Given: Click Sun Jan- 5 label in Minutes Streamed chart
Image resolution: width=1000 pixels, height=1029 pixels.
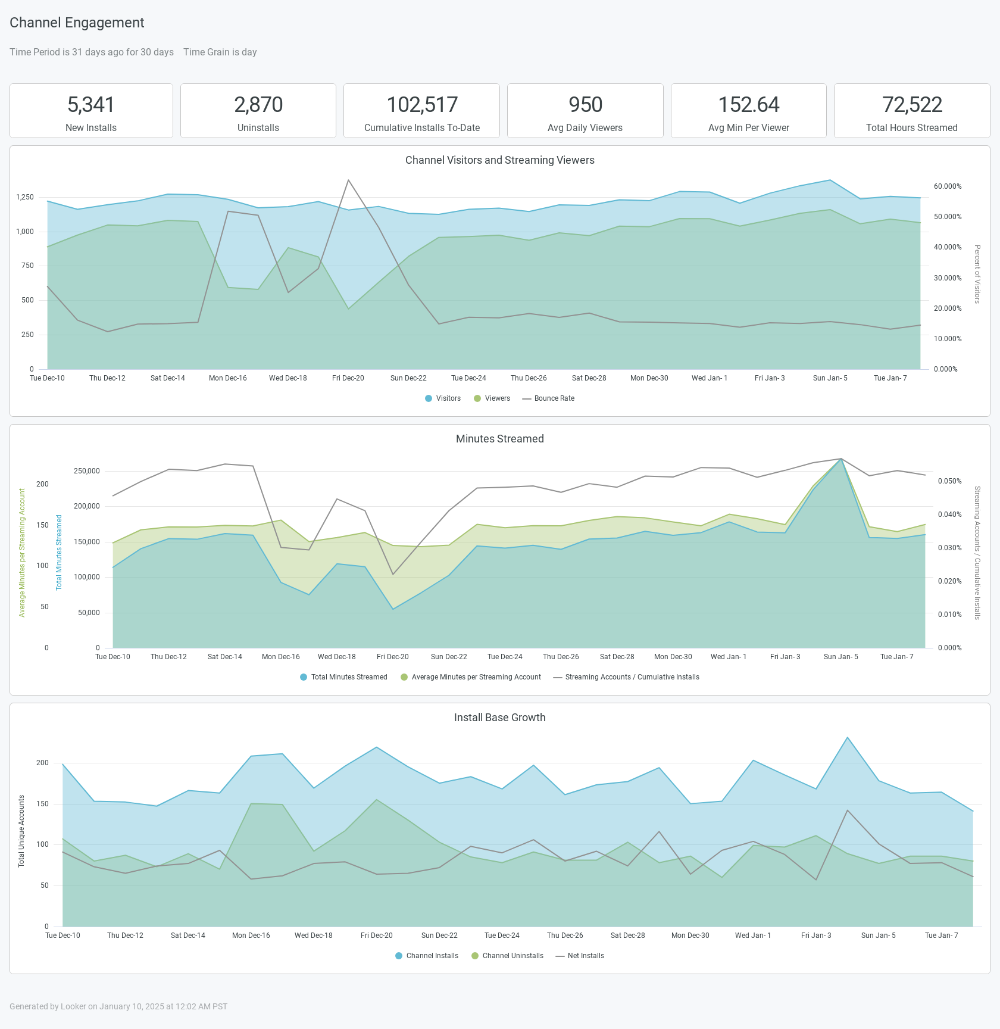Looking at the screenshot, I should coord(841,657).
